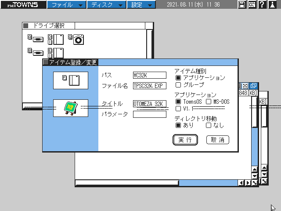This screenshot has height=211, width=281.
Task: Select グループ item type checkbox
Action: pos(178,85)
